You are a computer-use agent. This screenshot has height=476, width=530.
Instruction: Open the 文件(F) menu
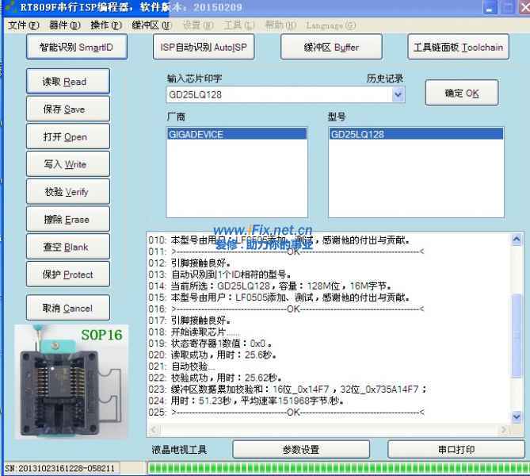click(x=24, y=25)
